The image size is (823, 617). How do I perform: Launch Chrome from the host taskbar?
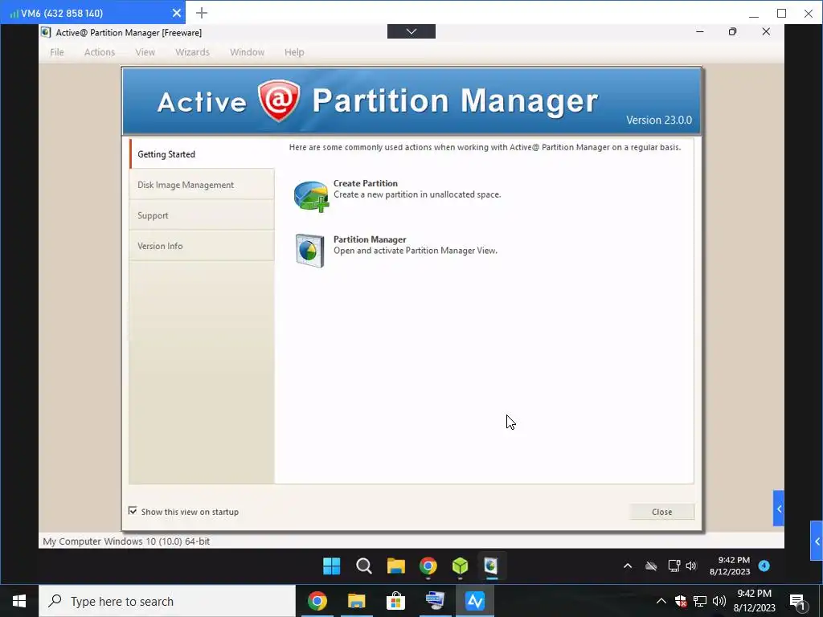[317, 601]
